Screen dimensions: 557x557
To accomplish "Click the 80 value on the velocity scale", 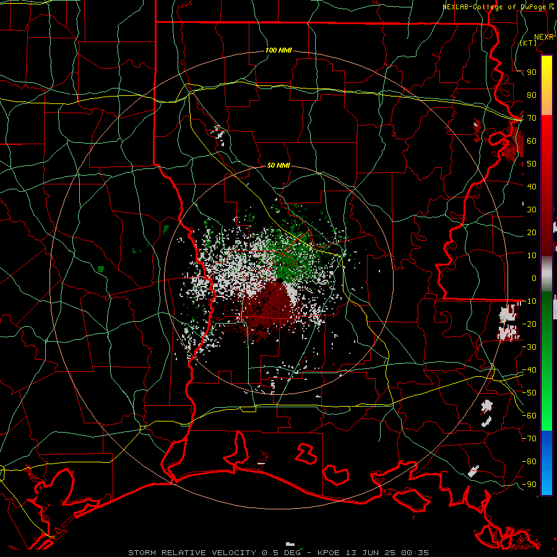I will click(532, 95).
